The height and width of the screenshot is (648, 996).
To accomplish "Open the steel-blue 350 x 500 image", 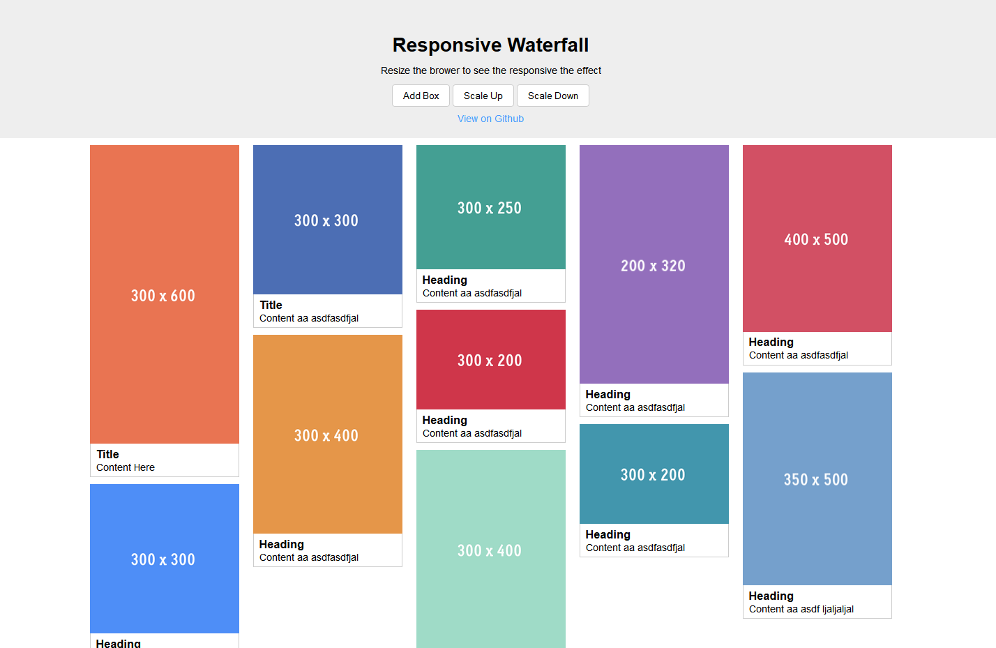I will (817, 479).
